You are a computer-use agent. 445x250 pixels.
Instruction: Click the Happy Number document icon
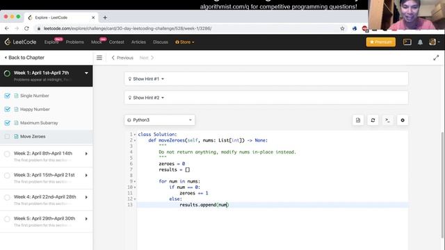(16, 110)
